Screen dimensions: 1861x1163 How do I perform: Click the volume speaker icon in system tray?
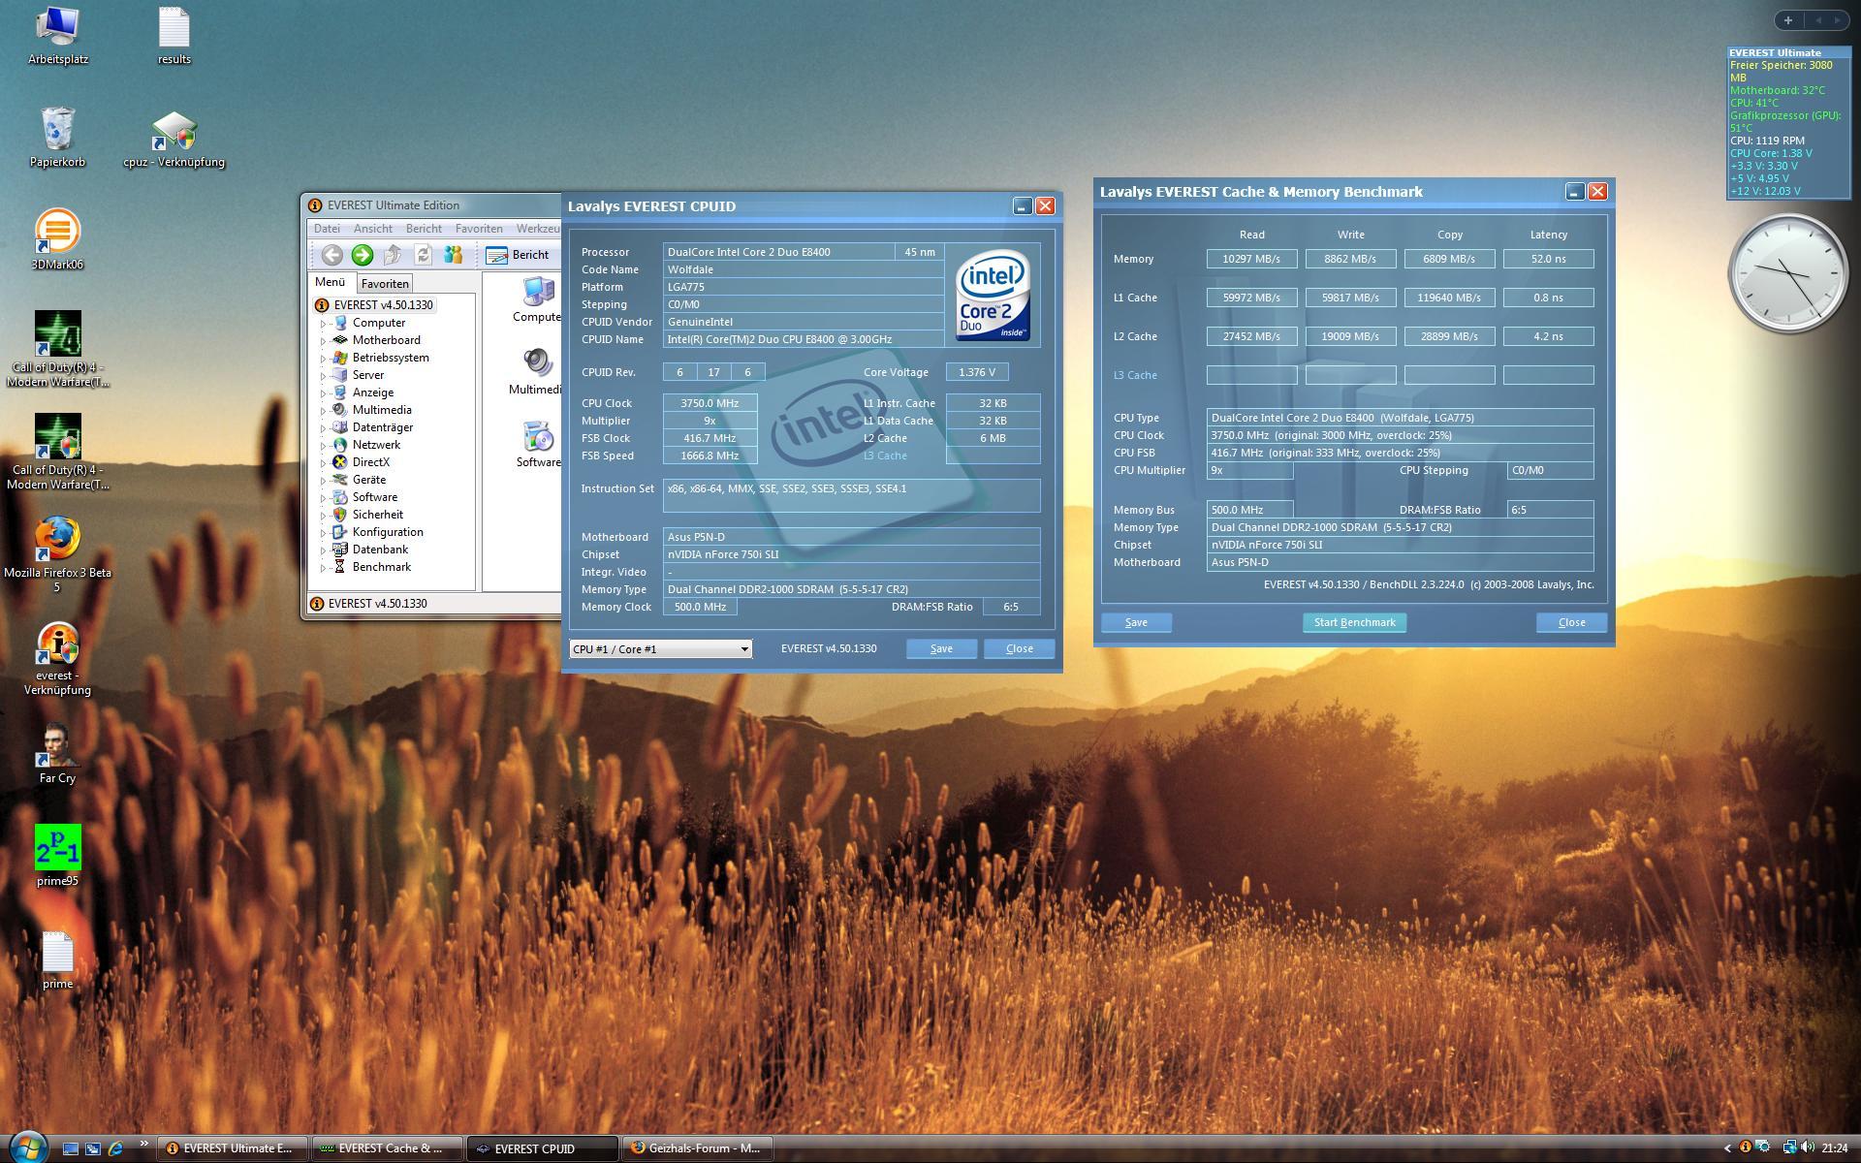click(x=1808, y=1147)
